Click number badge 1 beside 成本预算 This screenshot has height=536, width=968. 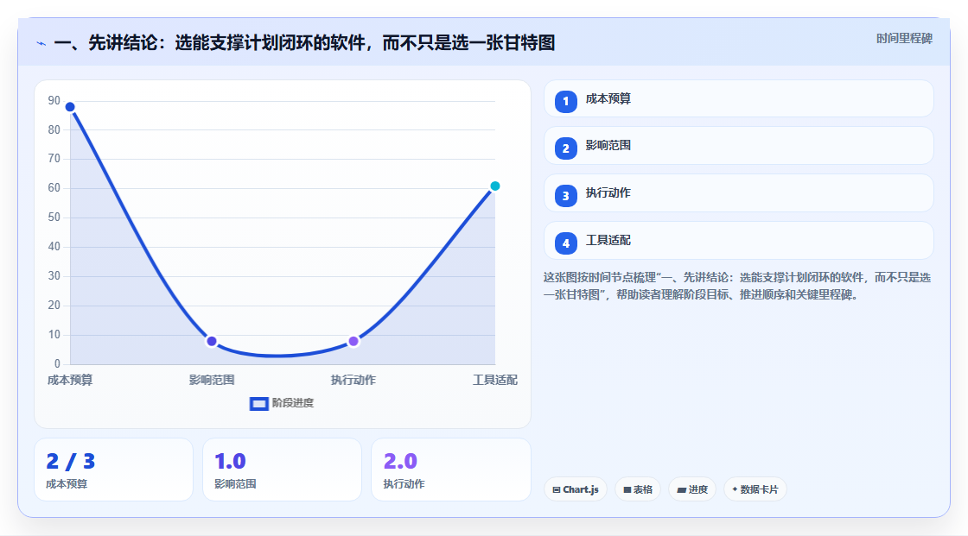point(565,102)
